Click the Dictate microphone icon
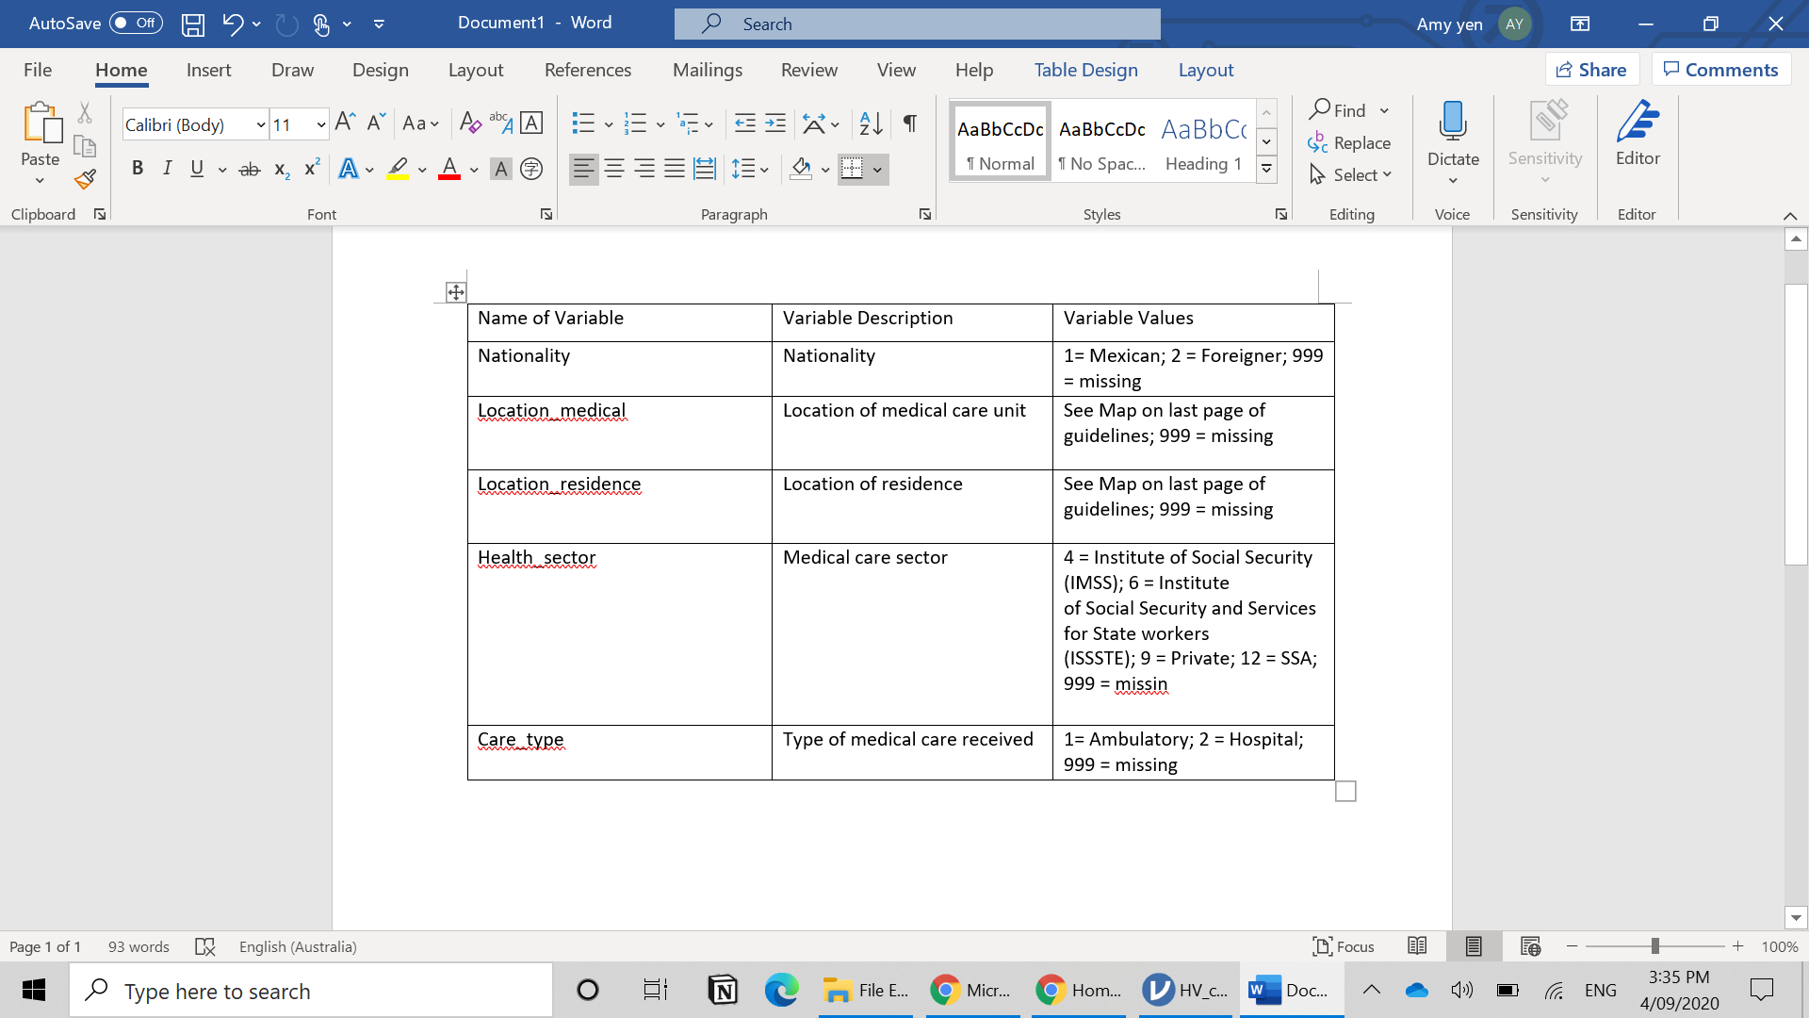 (1453, 123)
